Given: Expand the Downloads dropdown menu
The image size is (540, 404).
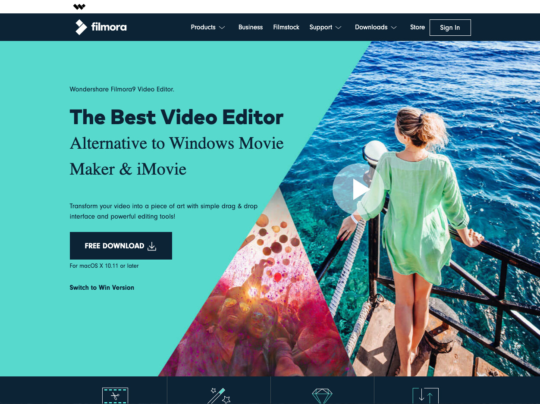Looking at the screenshot, I should click(x=376, y=27).
